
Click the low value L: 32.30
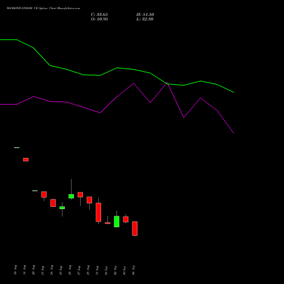(145, 19)
